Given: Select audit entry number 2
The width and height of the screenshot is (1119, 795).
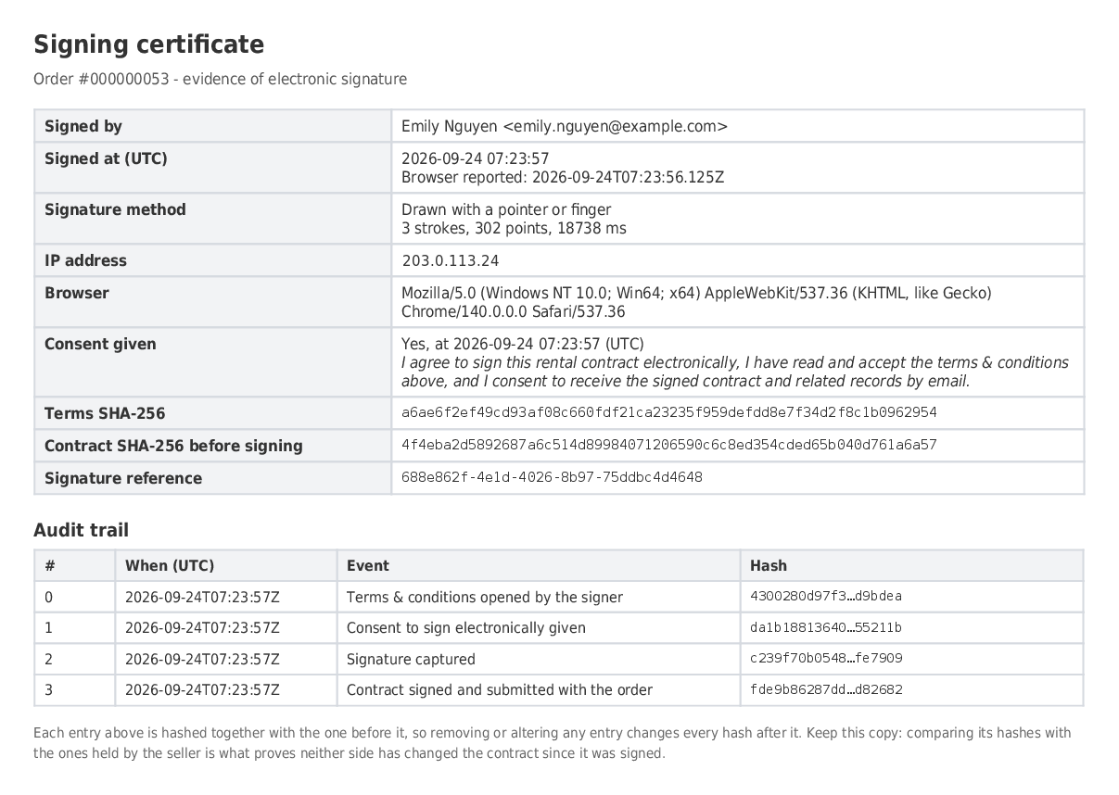Looking at the screenshot, I should [49, 659].
